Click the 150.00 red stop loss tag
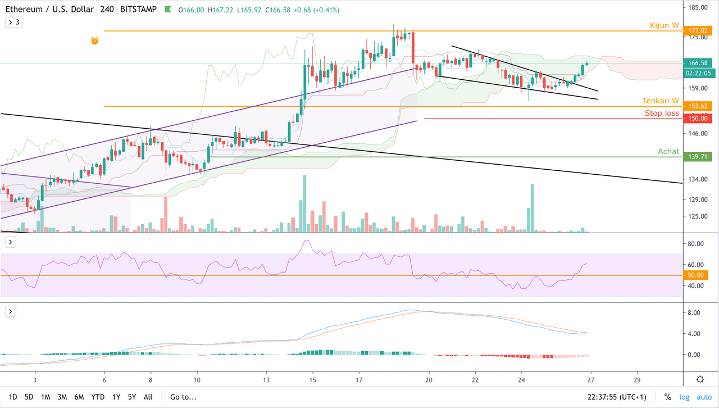The width and height of the screenshot is (719, 408). tap(697, 118)
